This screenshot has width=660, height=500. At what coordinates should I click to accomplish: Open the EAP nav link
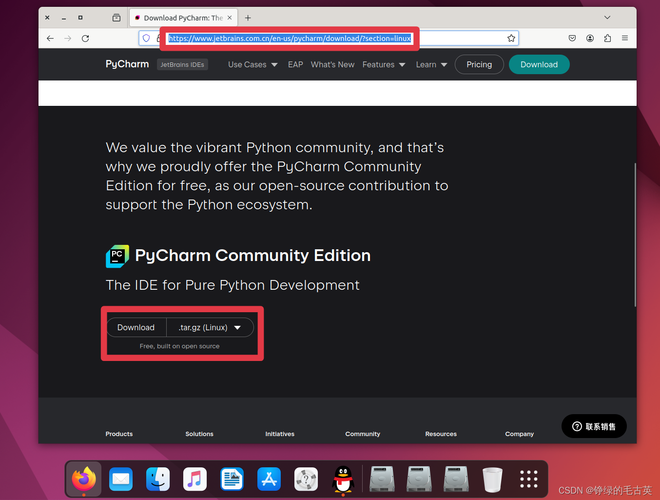(295, 64)
